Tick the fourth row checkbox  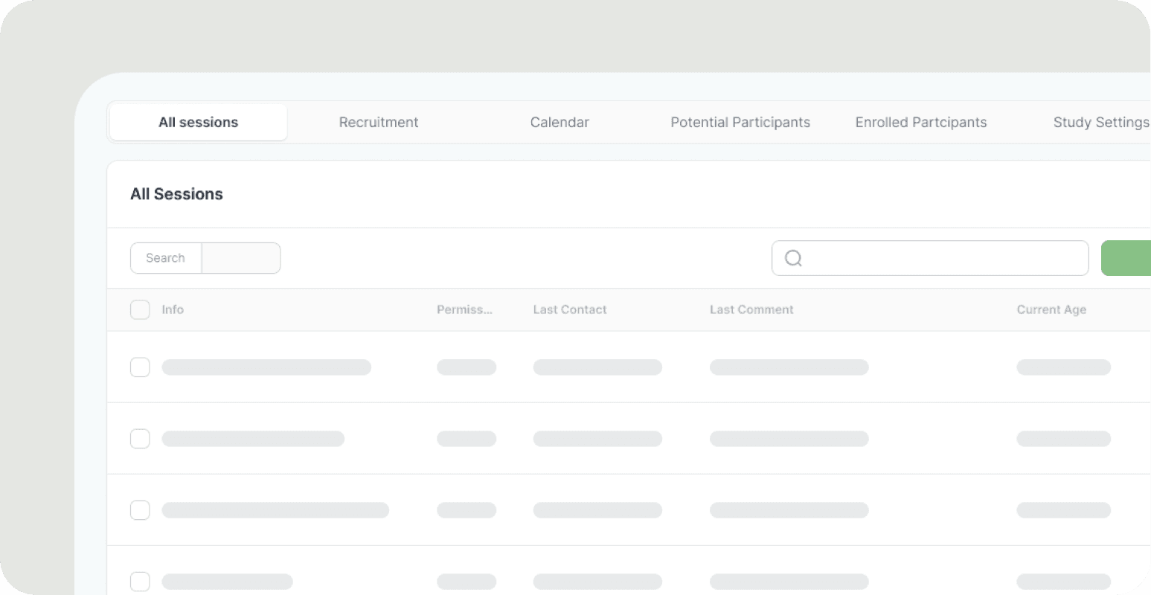(140, 582)
